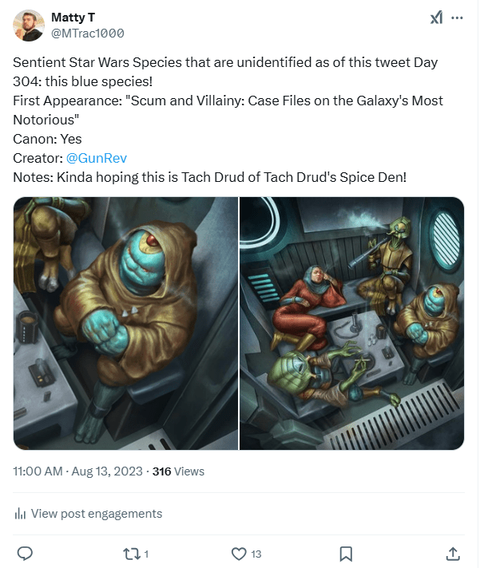Open the View post engagements link
The image size is (480, 568).
96,514
